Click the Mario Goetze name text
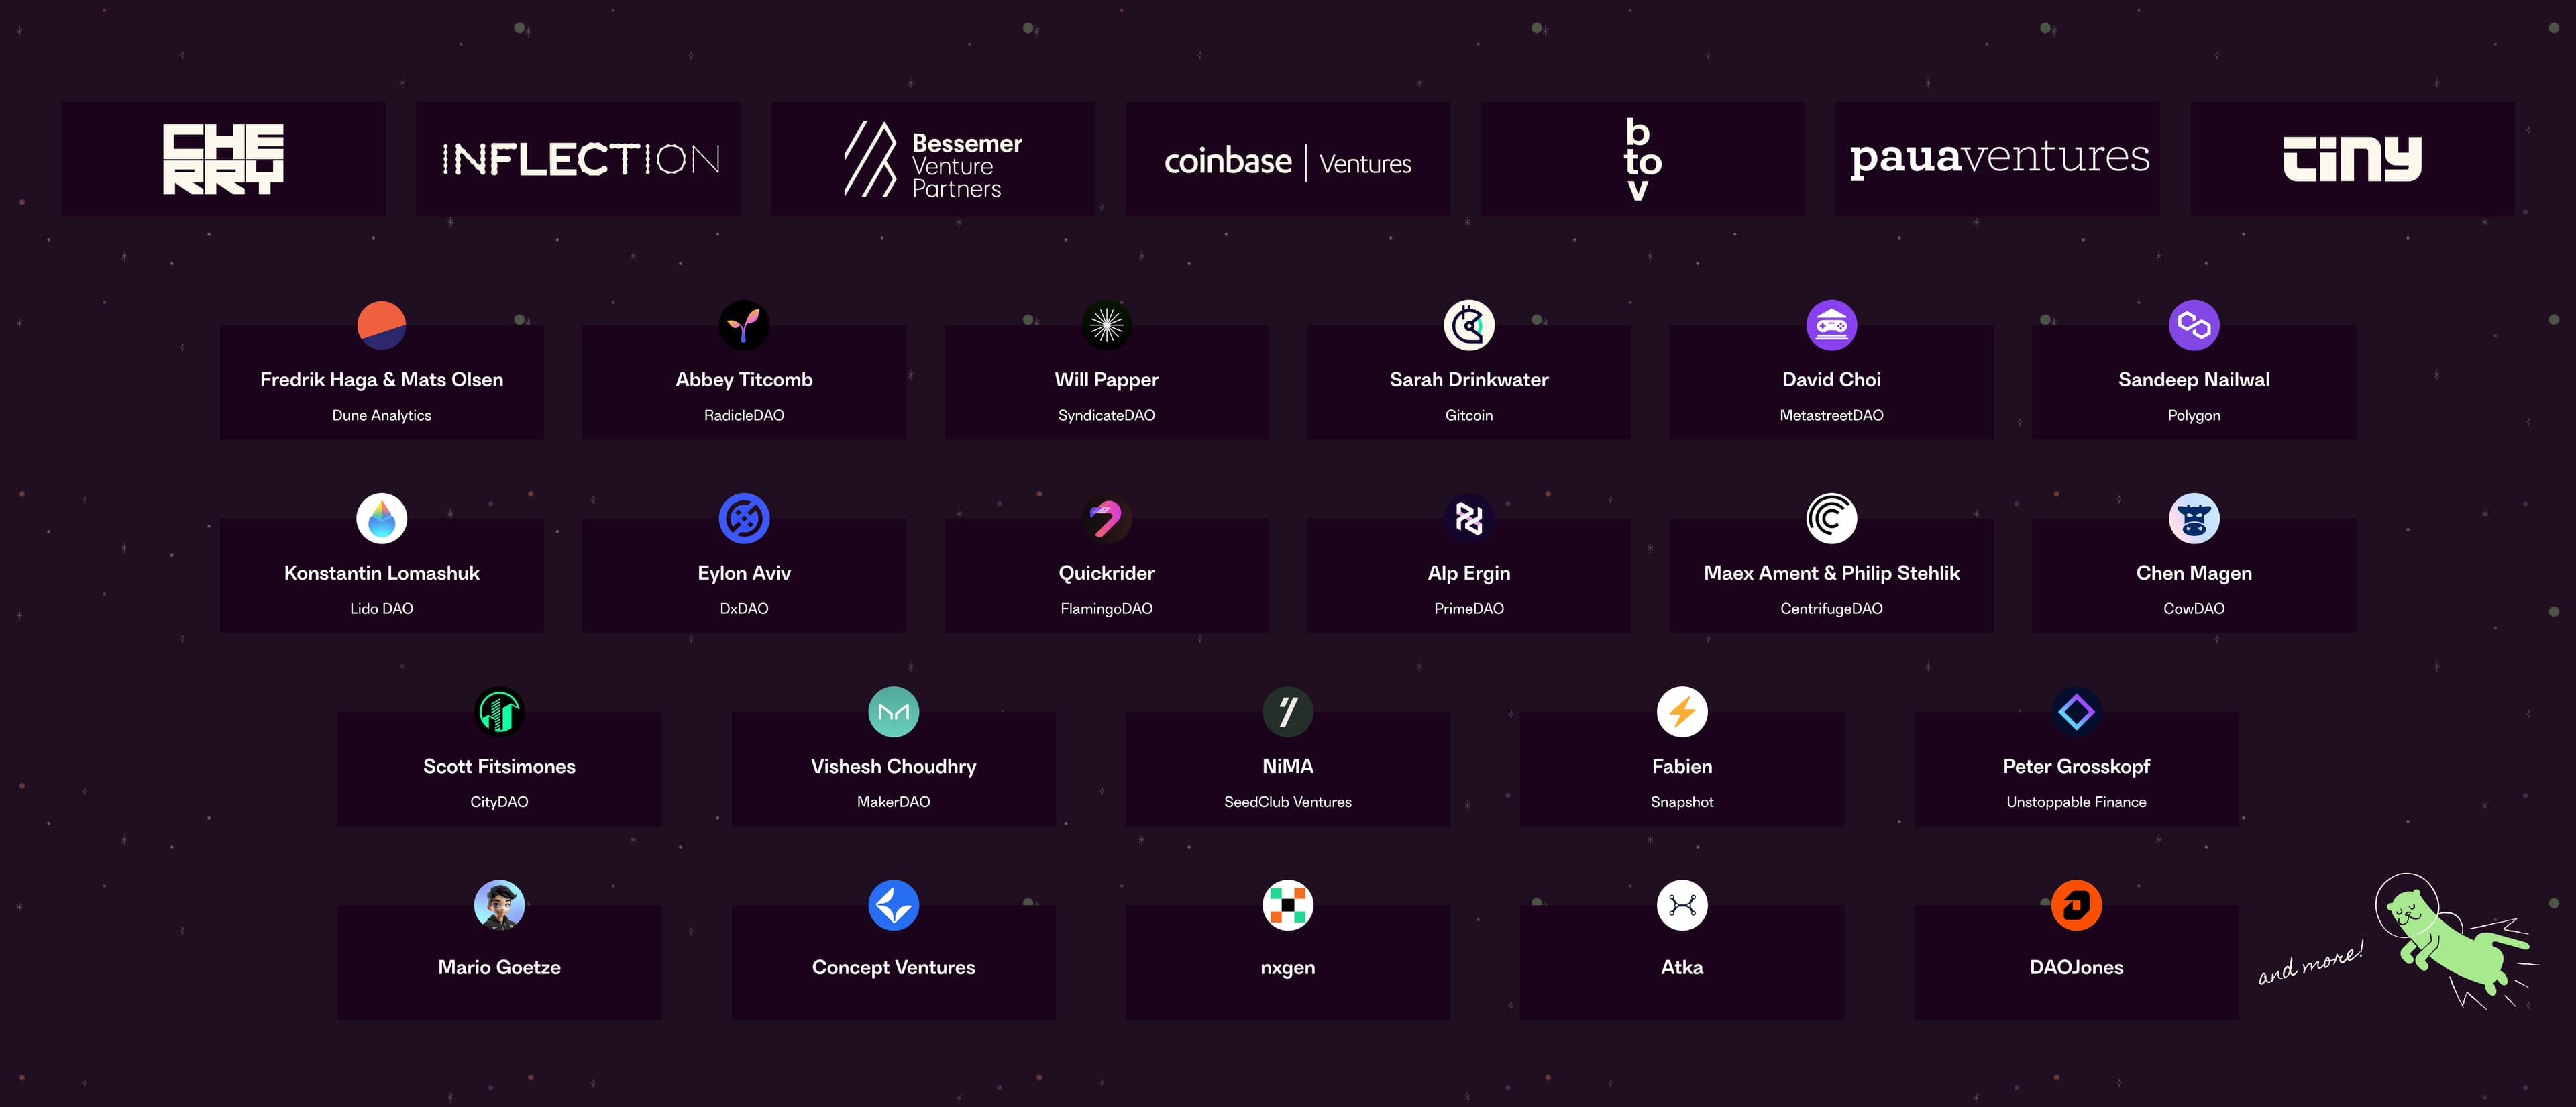 tap(499, 967)
